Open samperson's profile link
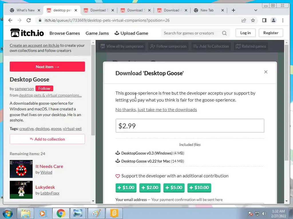The image size is (293, 219). (x=24, y=89)
